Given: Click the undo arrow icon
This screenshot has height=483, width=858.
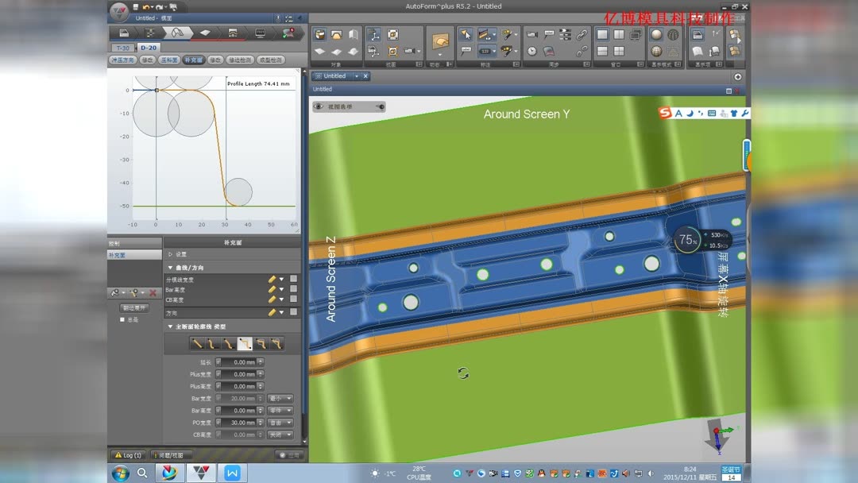Looking at the screenshot, I should [146, 6].
